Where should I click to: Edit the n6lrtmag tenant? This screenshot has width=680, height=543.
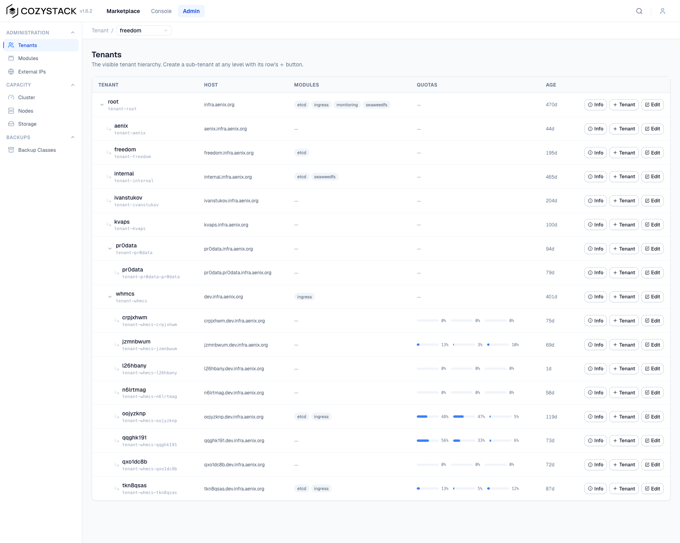652,392
